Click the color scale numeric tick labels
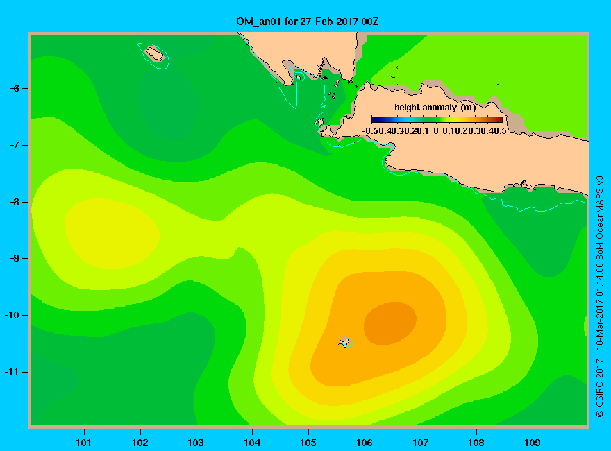 [435, 131]
